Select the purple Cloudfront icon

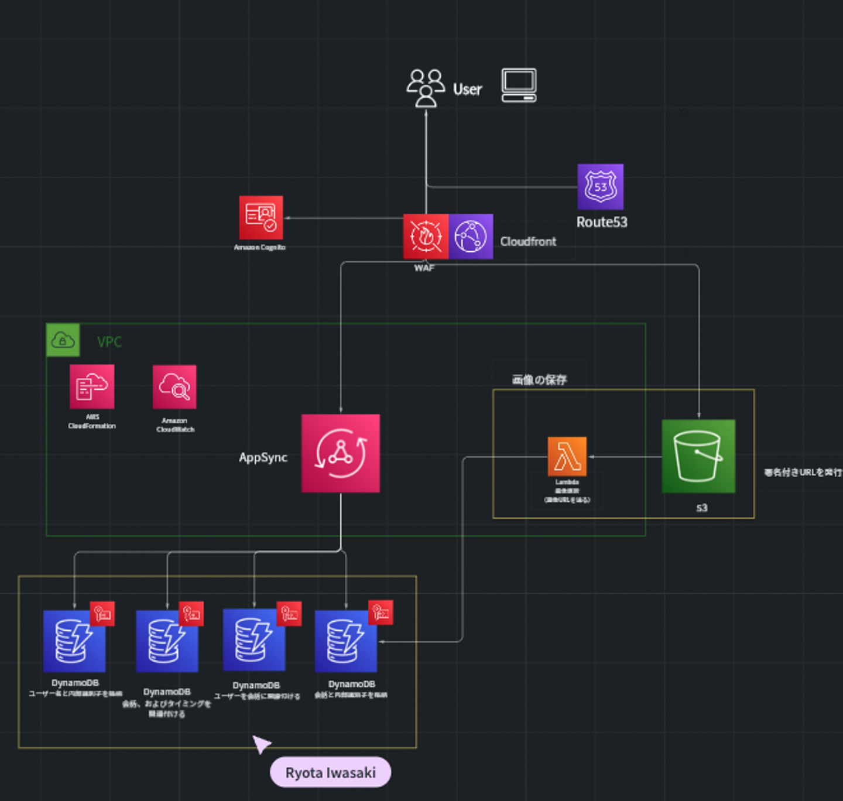(x=471, y=237)
